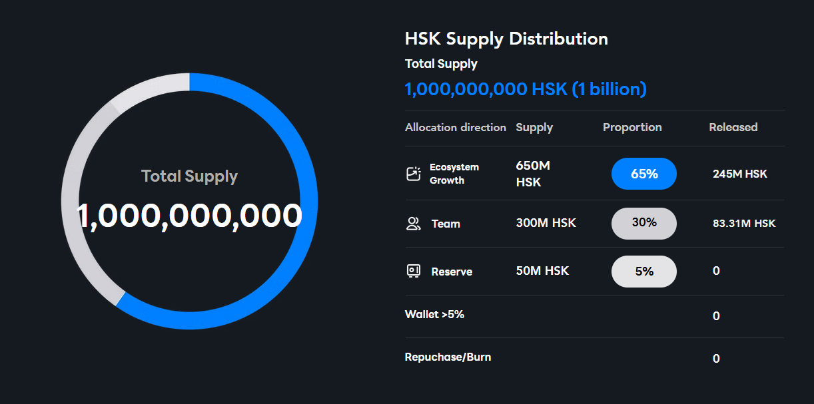Click the gray 30% proportion pill
Viewport: 814px width, 404px height.
click(x=643, y=223)
